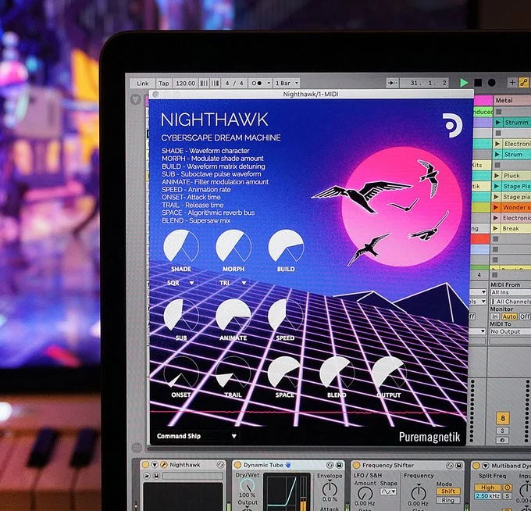Open the SQR waveform dropdown
531x511 pixels.
(x=181, y=283)
